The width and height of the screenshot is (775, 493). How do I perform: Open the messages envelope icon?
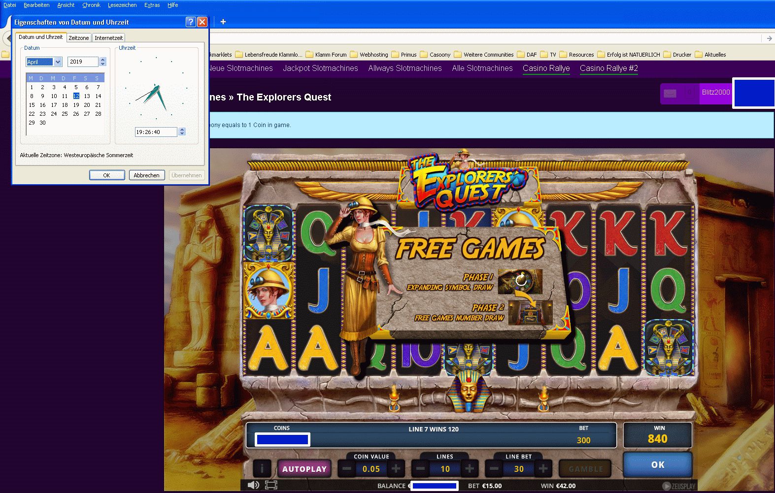pos(670,94)
